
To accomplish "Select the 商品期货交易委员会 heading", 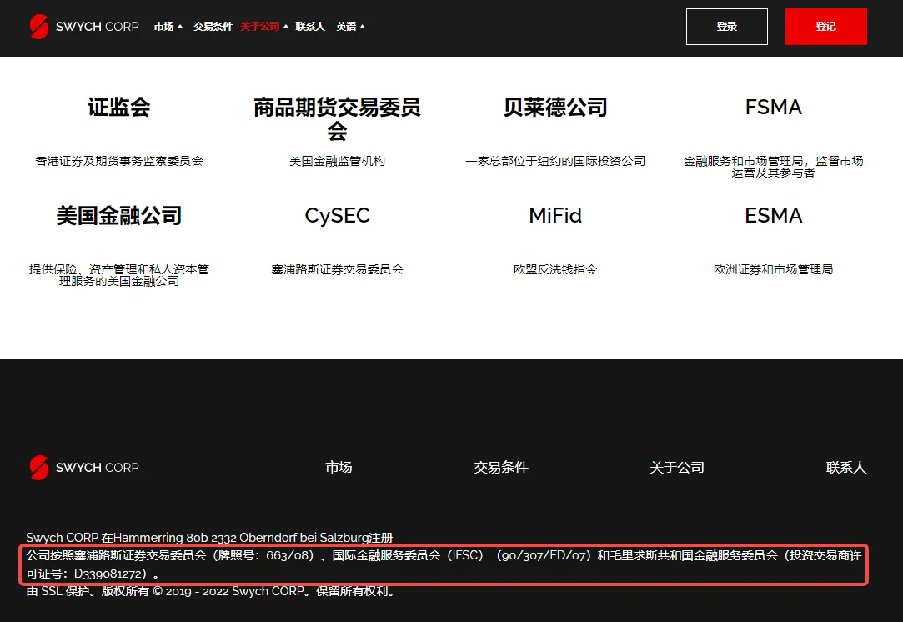I will click(x=337, y=118).
